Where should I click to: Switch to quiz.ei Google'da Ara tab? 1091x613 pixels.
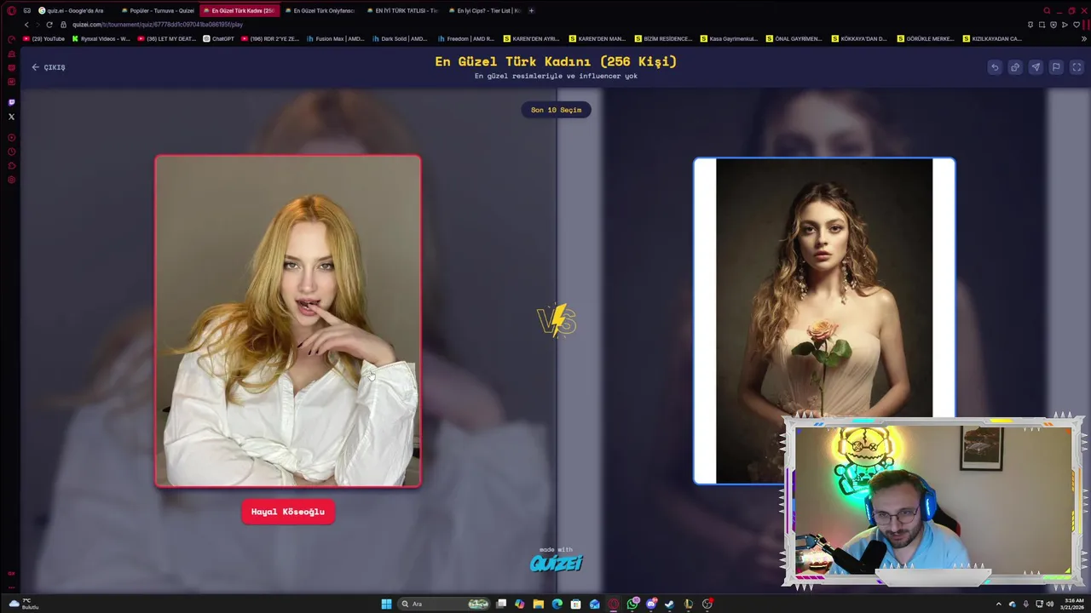click(75, 11)
